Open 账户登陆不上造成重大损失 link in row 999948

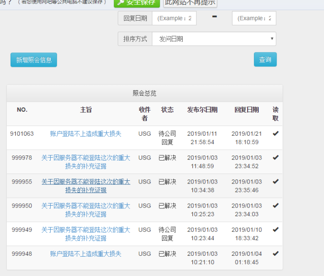(86, 254)
